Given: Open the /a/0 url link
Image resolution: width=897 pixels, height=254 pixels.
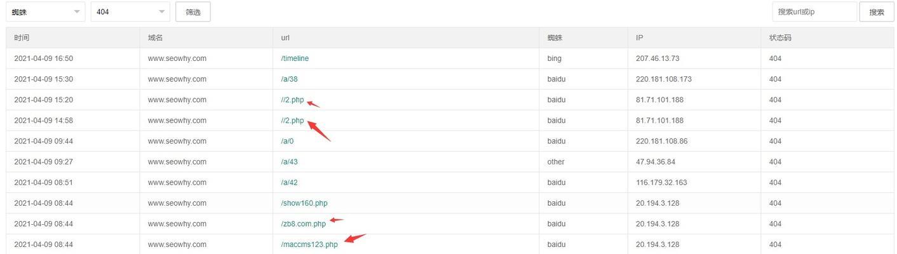Looking at the screenshot, I should (287, 141).
